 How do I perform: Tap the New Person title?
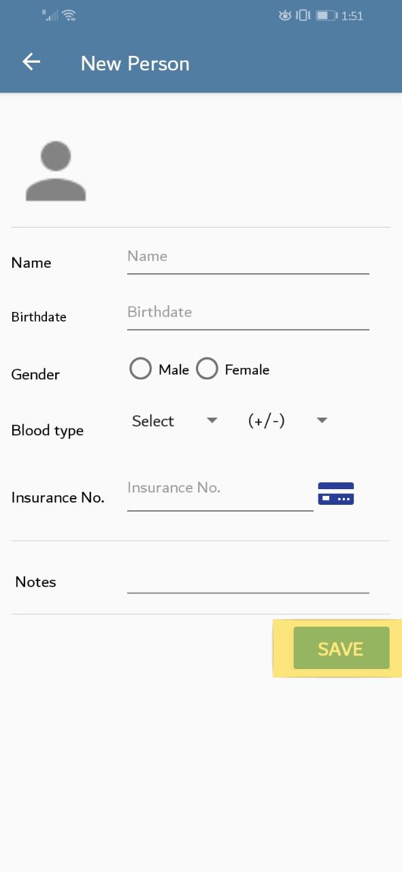click(x=135, y=63)
